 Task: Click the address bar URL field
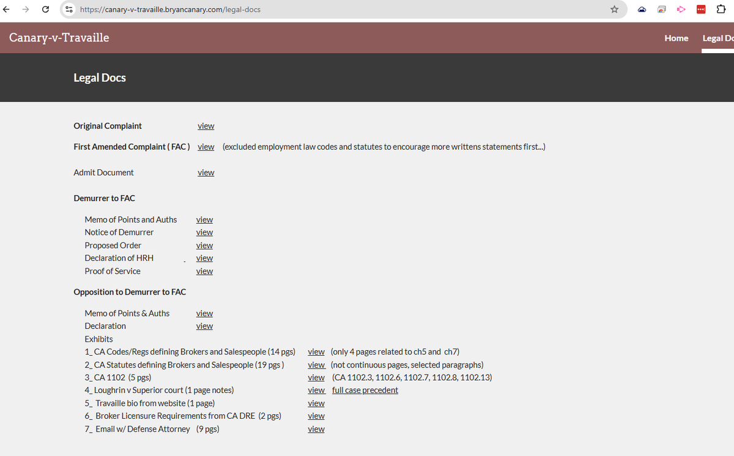click(x=343, y=10)
